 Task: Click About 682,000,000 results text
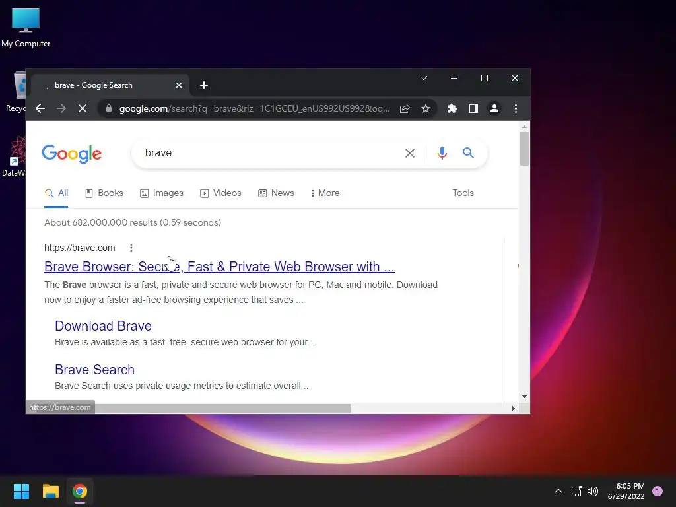pyautogui.click(x=132, y=222)
